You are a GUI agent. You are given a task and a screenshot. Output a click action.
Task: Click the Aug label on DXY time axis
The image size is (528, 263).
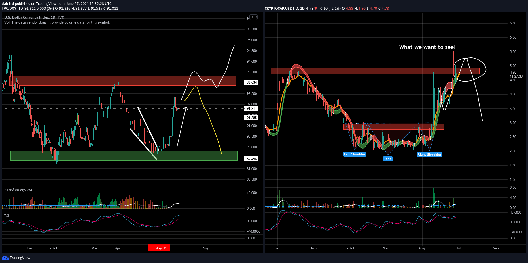[205, 248]
